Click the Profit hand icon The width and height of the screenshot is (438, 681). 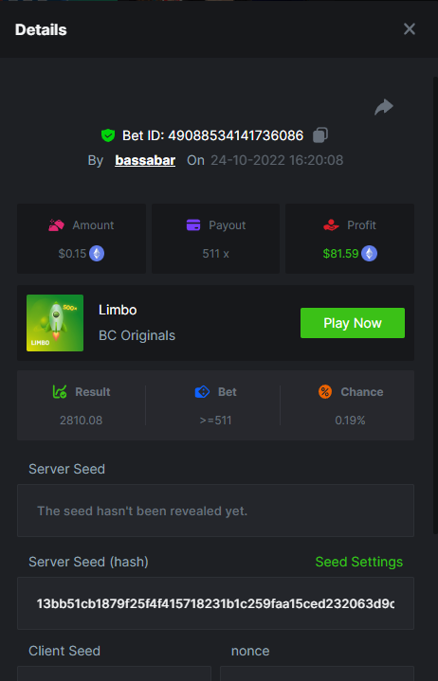(x=331, y=225)
